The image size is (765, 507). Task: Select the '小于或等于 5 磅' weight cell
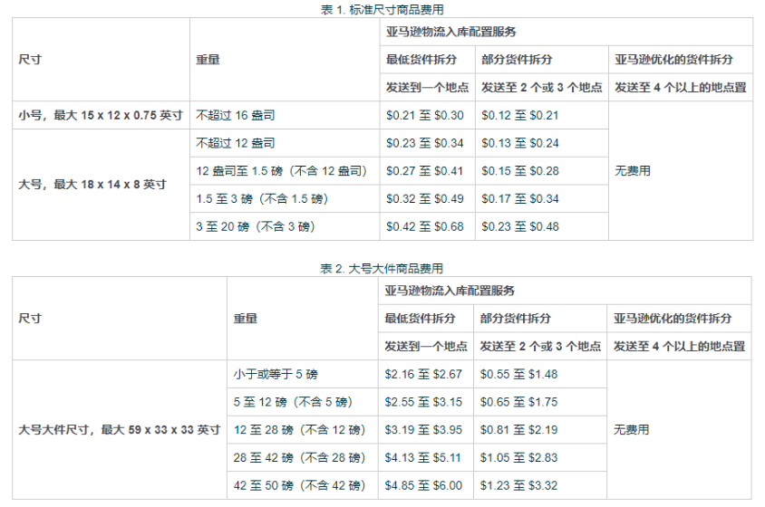(276, 374)
